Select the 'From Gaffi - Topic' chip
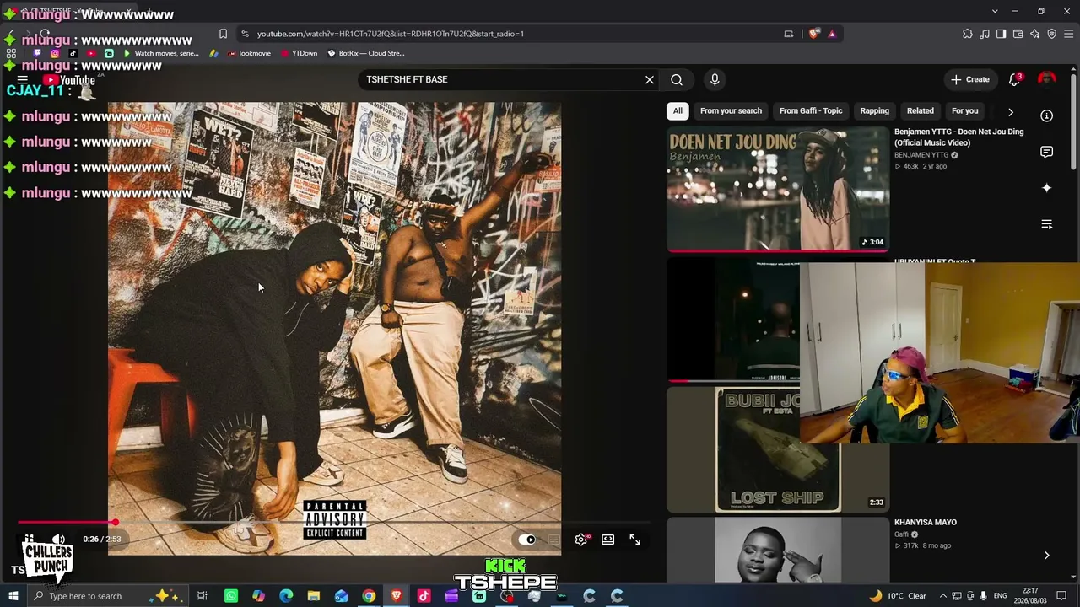1080x607 pixels. click(x=811, y=110)
